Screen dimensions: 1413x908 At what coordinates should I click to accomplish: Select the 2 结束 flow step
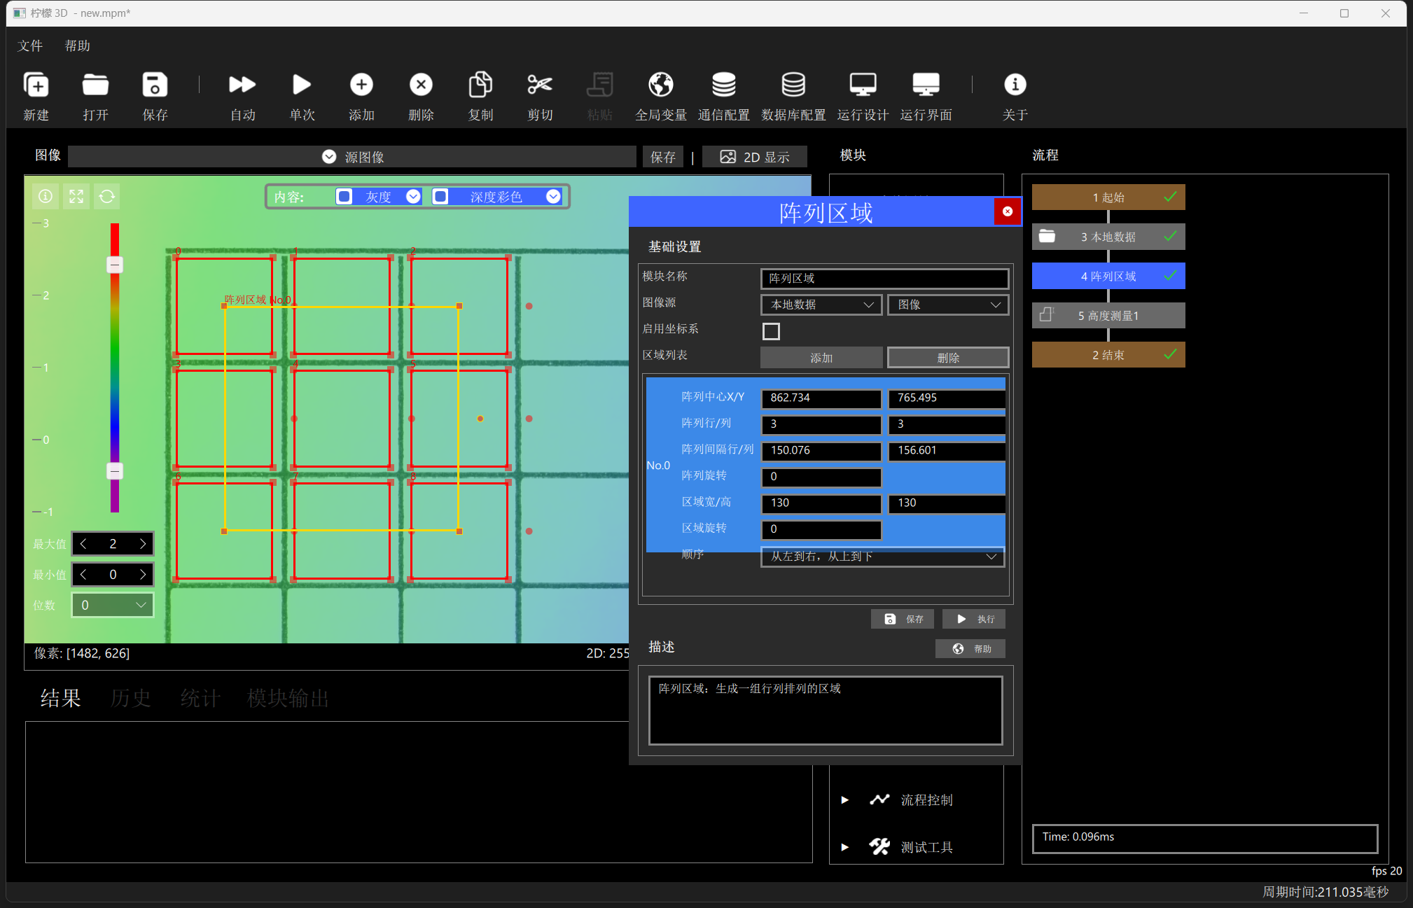tap(1108, 355)
